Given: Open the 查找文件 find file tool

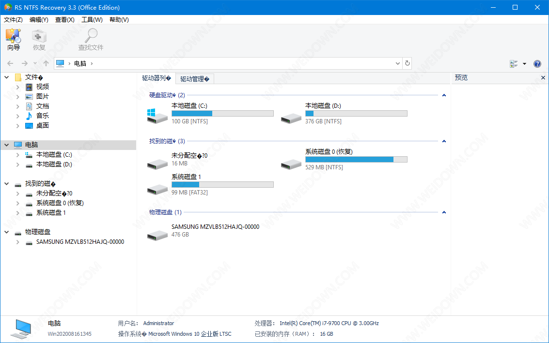Looking at the screenshot, I should 91,39.
